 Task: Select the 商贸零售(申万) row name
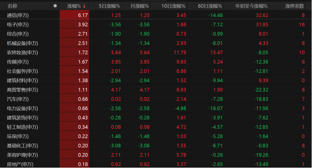click(x=22, y=90)
